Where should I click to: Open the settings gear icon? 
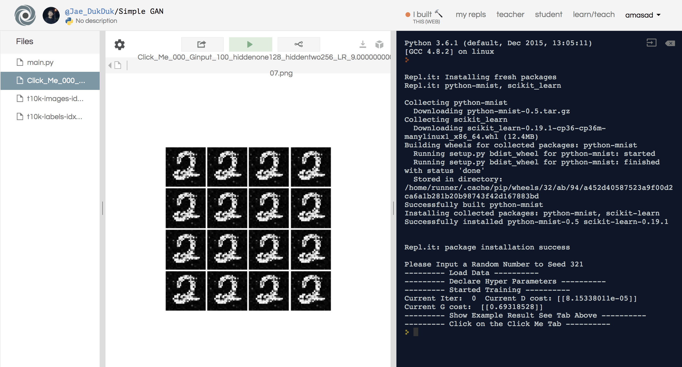pos(120,44)
